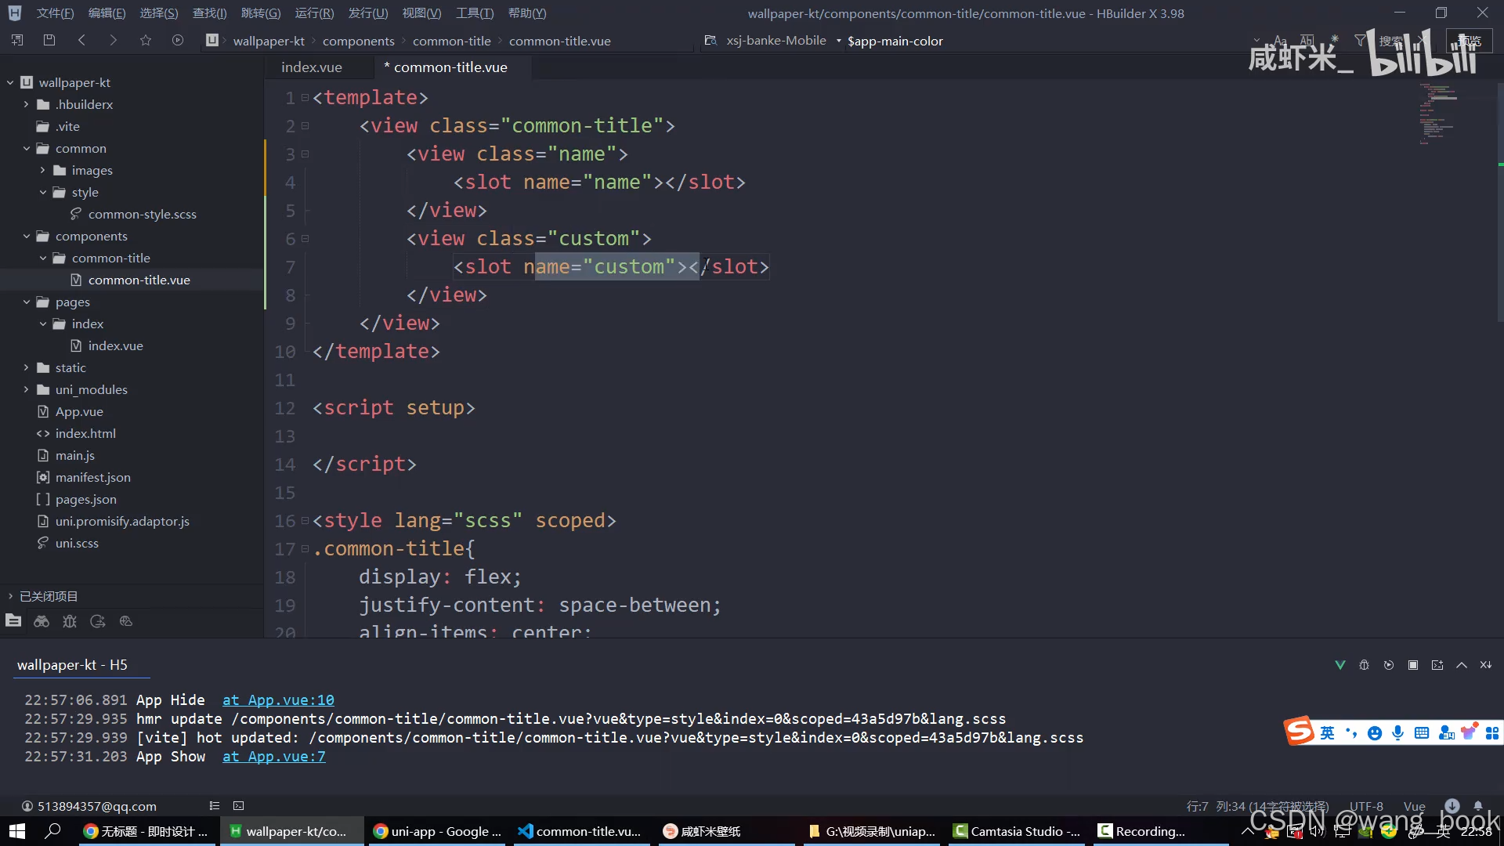The height and width of the screenshot is (846, 1504).
Task: Toggle fold marker on line 16 style tag
Action: click(305, 520)
